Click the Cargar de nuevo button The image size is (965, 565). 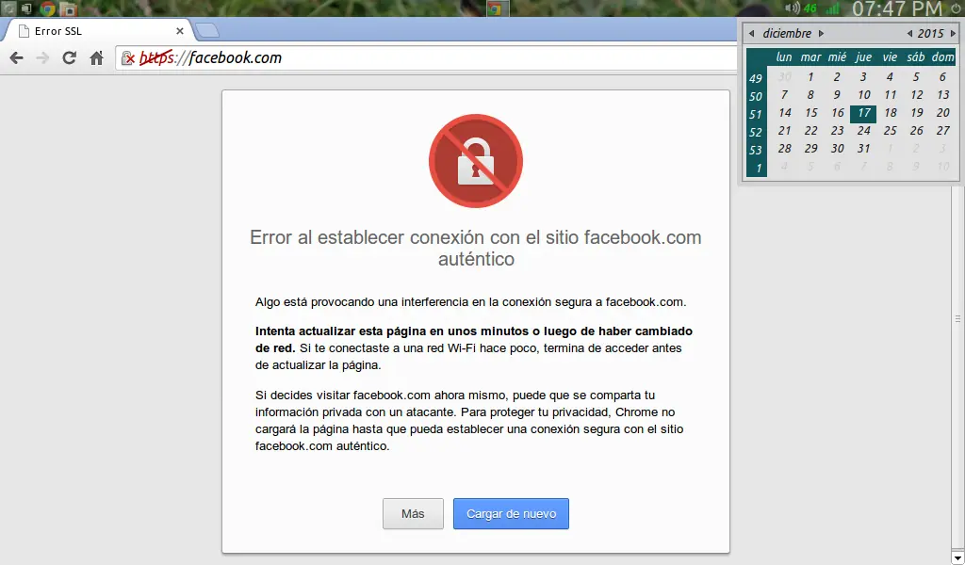511,513
